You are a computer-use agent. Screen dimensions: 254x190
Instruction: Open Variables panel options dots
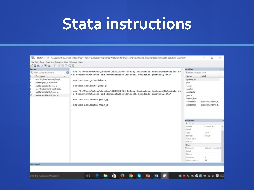pos(222,69)
